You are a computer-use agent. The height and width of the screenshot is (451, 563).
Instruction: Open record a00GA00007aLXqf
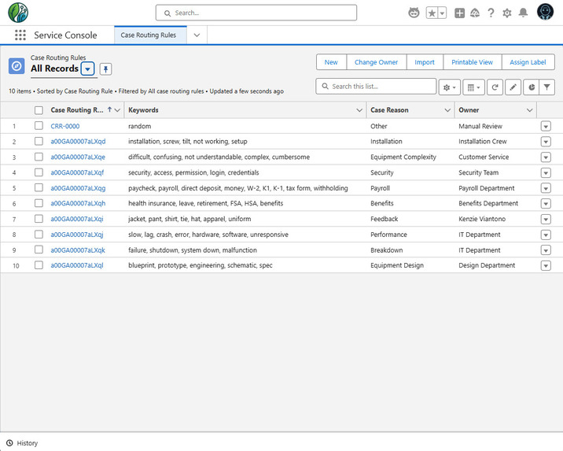(x=77, y=172)
